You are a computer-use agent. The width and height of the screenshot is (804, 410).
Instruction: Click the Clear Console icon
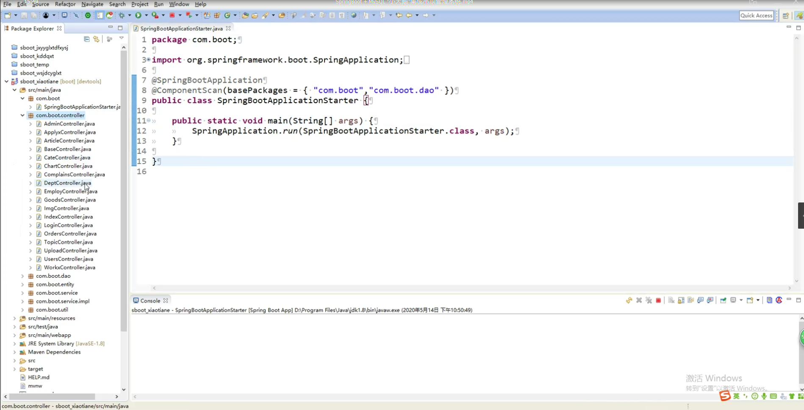(x=671, y=301)
